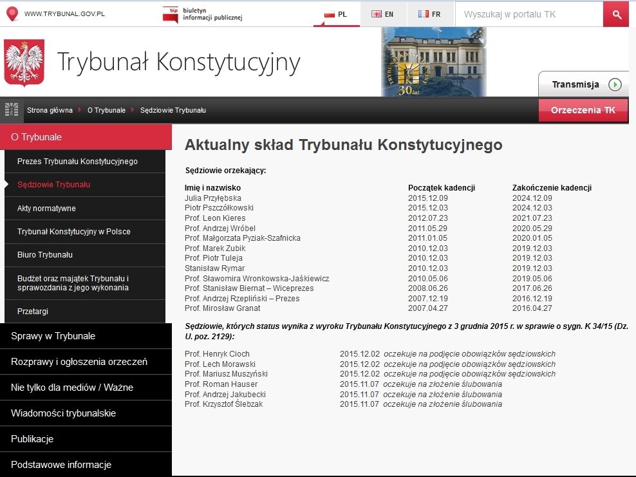This screenshot has width=636, height=477.
Task: Expand Rozprawy i ogłoszenia orzeczeń section
Action: [x=79, y=362]
